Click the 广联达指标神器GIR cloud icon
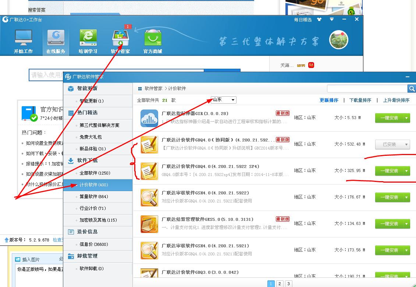 tap(149, 118)
